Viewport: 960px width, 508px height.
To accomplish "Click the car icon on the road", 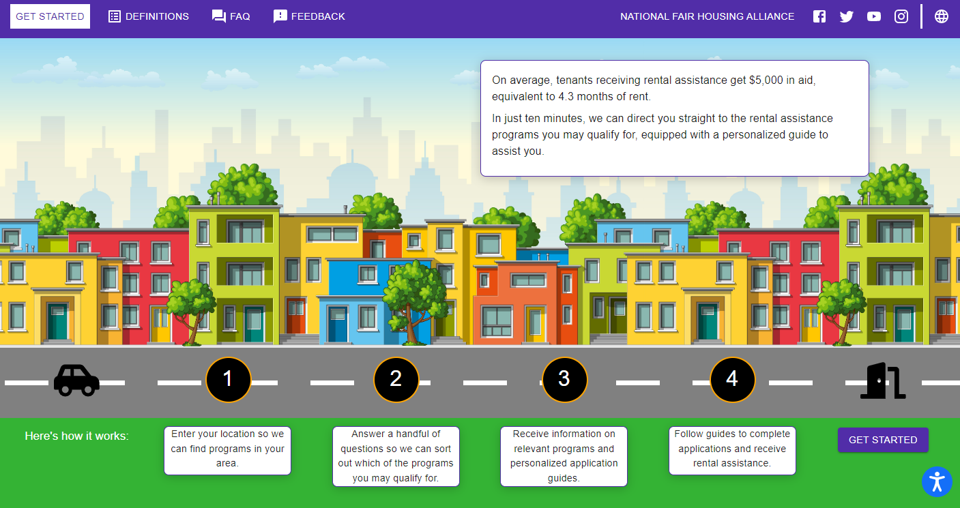I will pyautogui.click(x=77, y=380).
